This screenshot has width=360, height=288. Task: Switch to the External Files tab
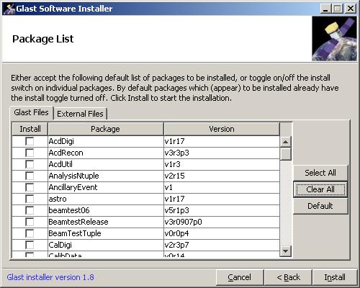pos(80,114)
